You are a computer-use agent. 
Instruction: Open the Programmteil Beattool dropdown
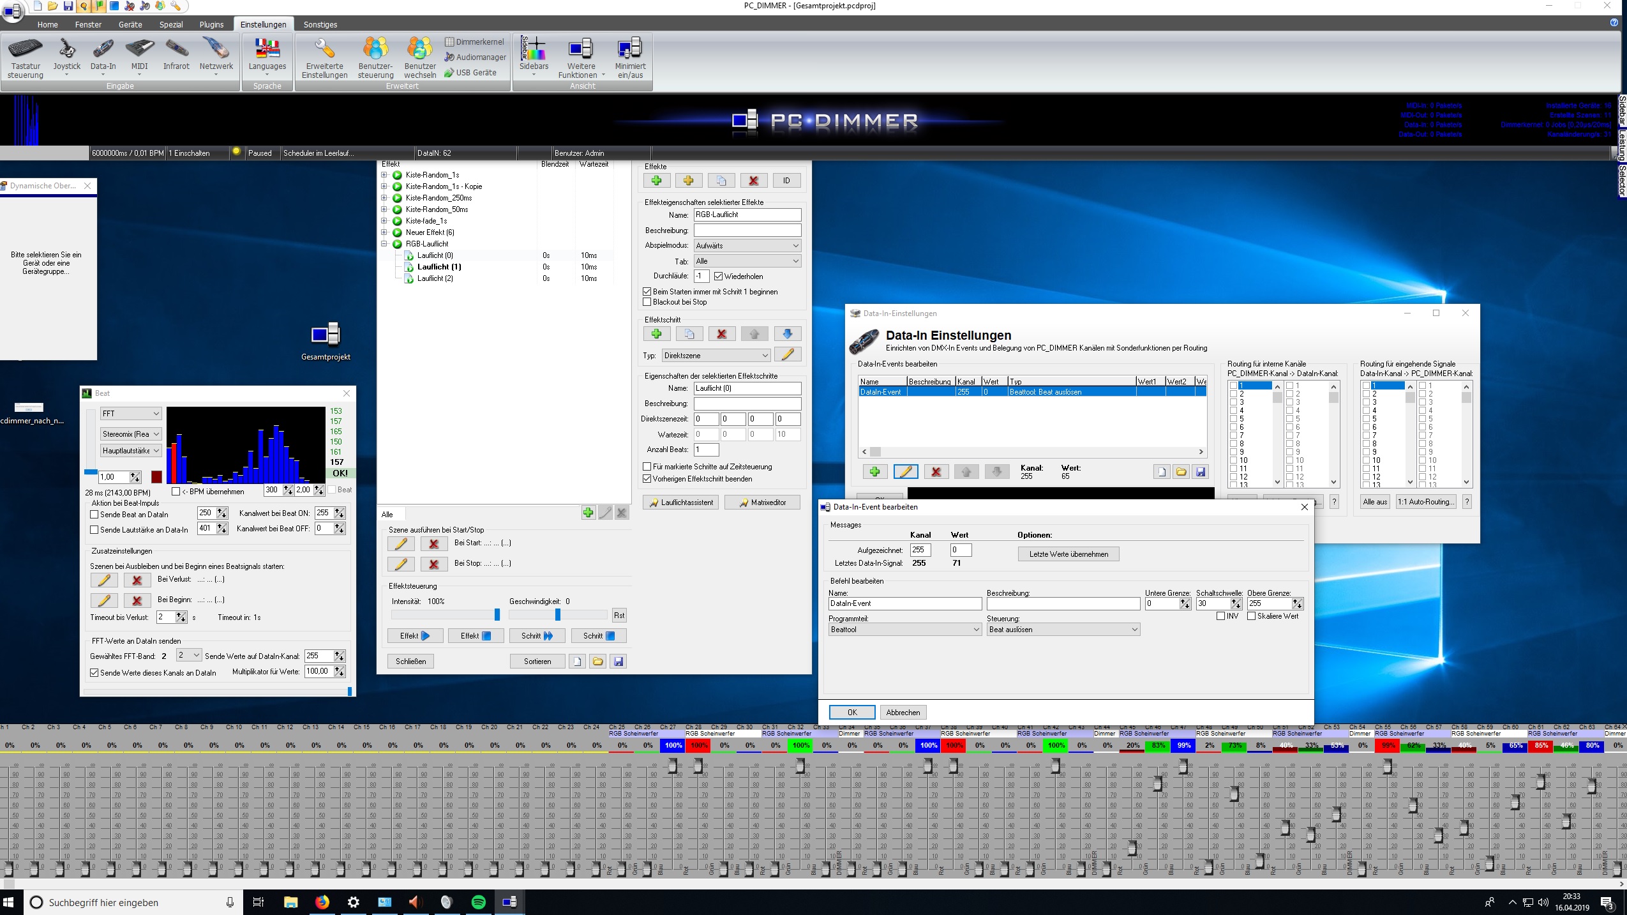[904, 630]
